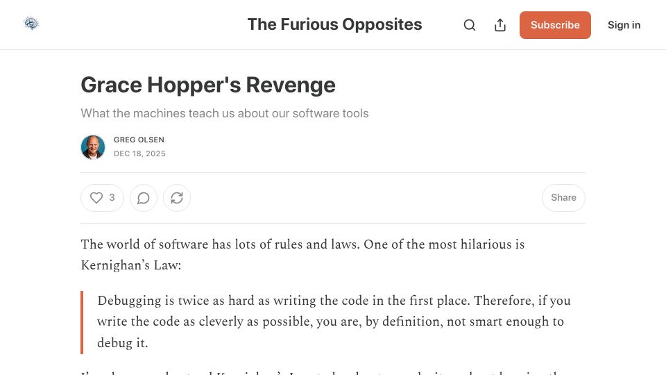Open search with the magnifier icon
666x375 pixels.
[x=470, y=25]
